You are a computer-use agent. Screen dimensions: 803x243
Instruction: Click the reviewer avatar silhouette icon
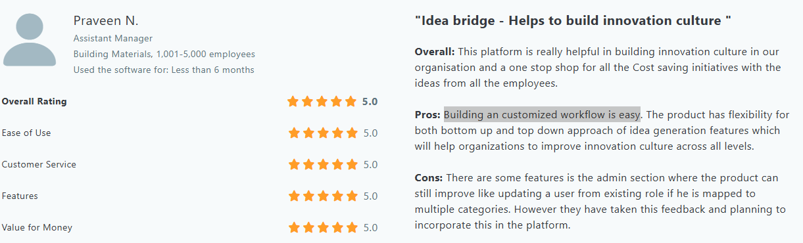click(x=30, y=40)
